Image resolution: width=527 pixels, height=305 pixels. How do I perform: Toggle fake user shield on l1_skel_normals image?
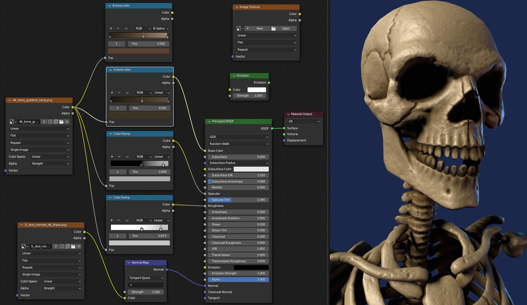(x=62, y=246)
